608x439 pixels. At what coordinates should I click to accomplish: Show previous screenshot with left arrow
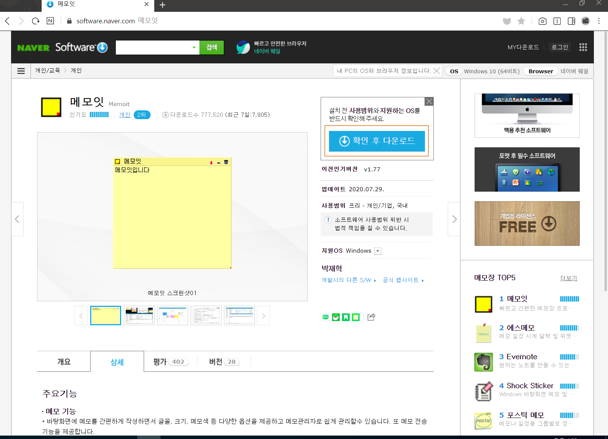(x=17, y=219)
